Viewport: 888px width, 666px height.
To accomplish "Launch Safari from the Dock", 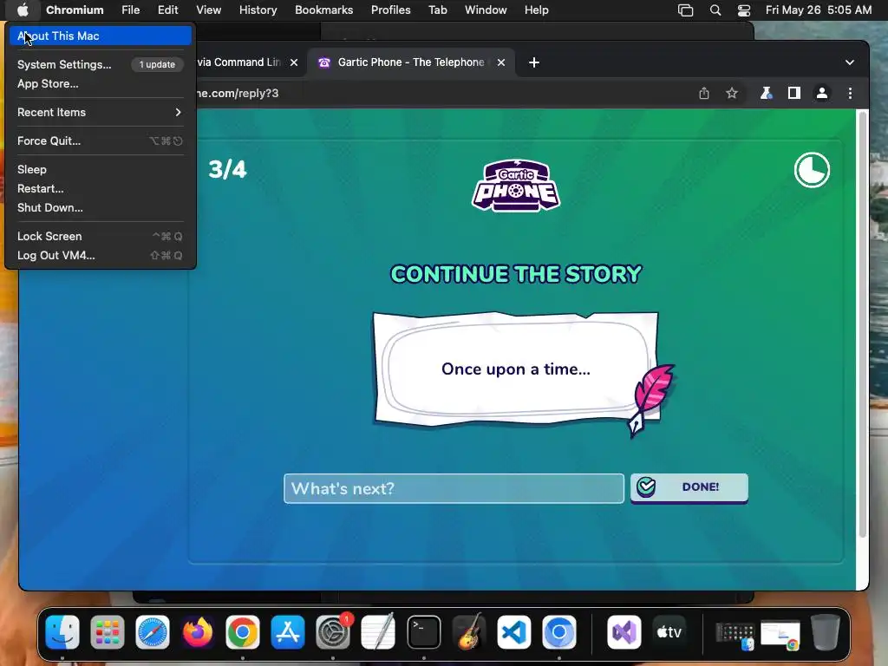I will coord(153,632).
